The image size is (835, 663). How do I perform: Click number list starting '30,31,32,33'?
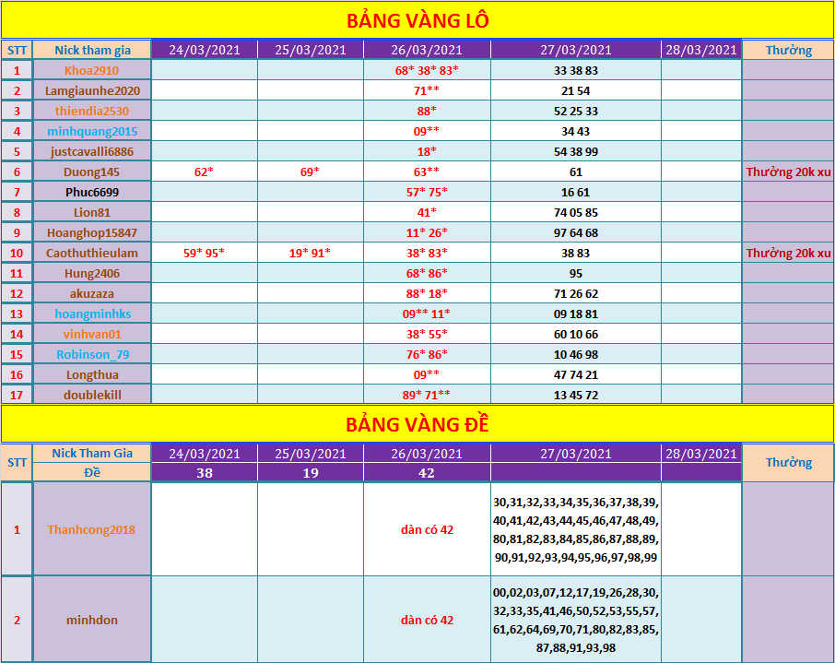576,529
